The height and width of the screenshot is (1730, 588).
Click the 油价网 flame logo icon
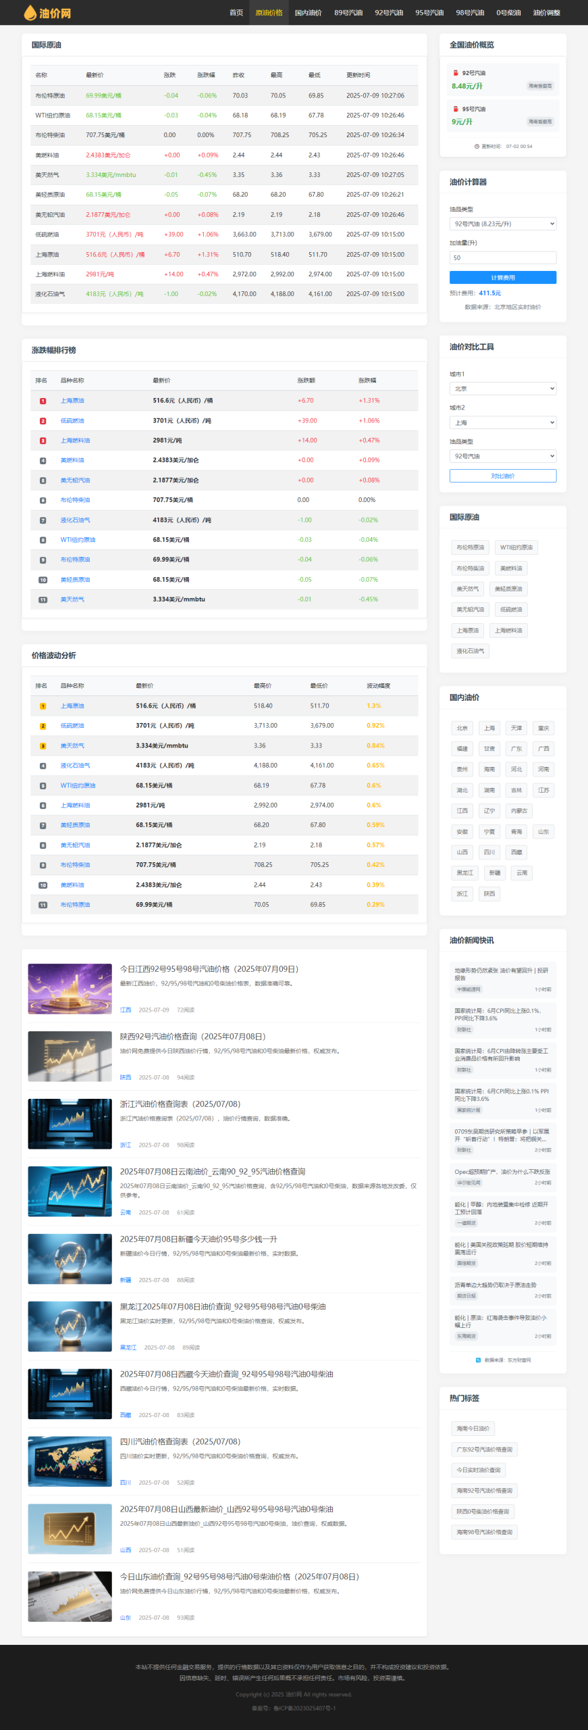pyautogui.click(x=30, y=13)
